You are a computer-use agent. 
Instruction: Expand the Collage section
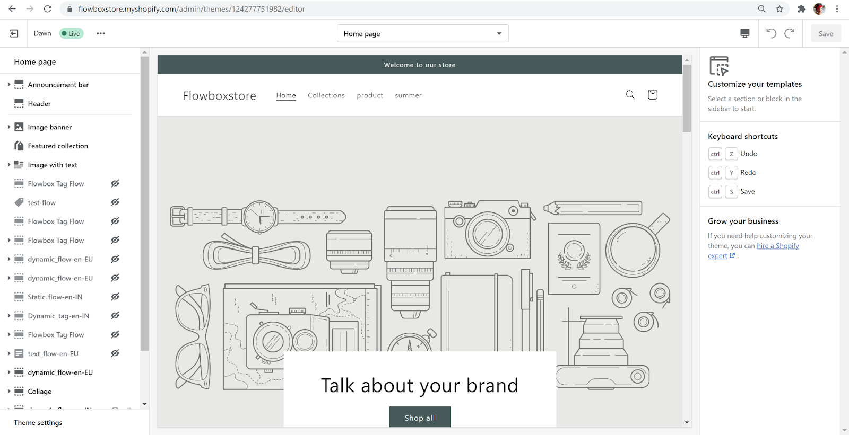9,392
